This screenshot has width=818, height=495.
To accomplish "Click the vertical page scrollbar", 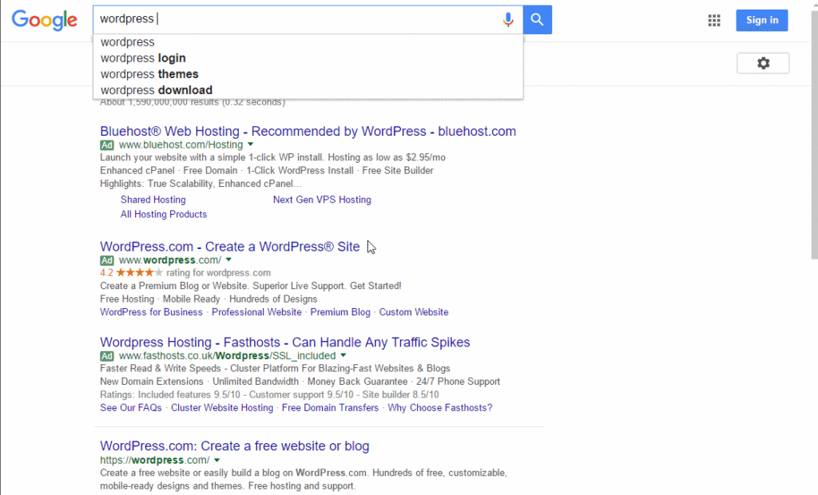I will pyautogui.click(x=814, y=136).
